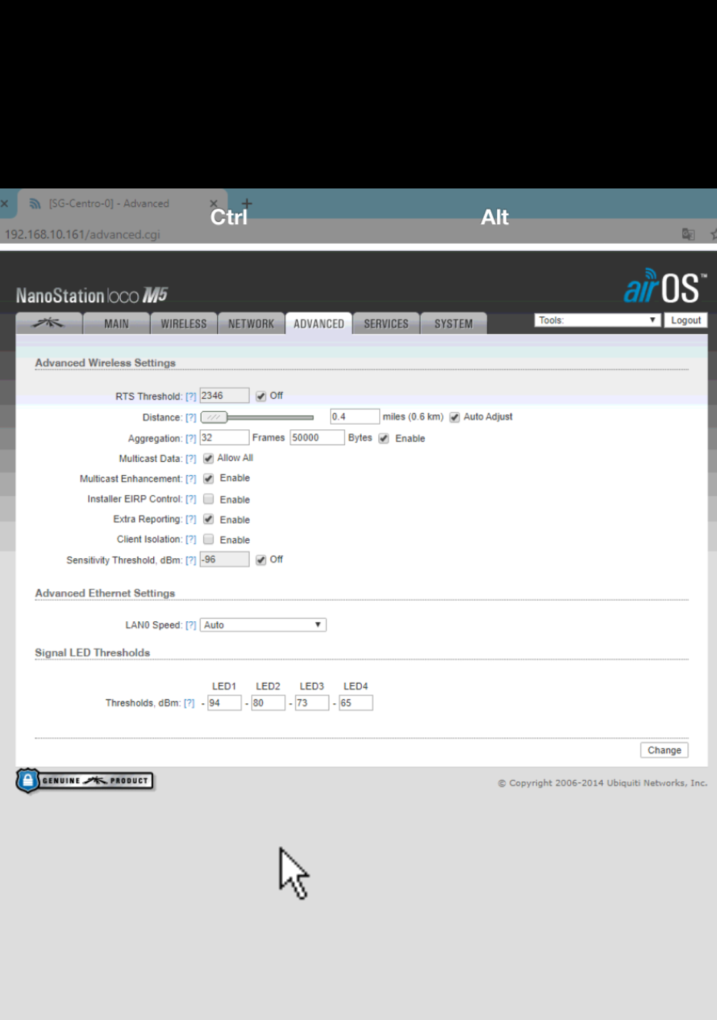Screen dimensions: 717x1020
Task: Open Distance help [?]
Action: (x=191, y=417)
